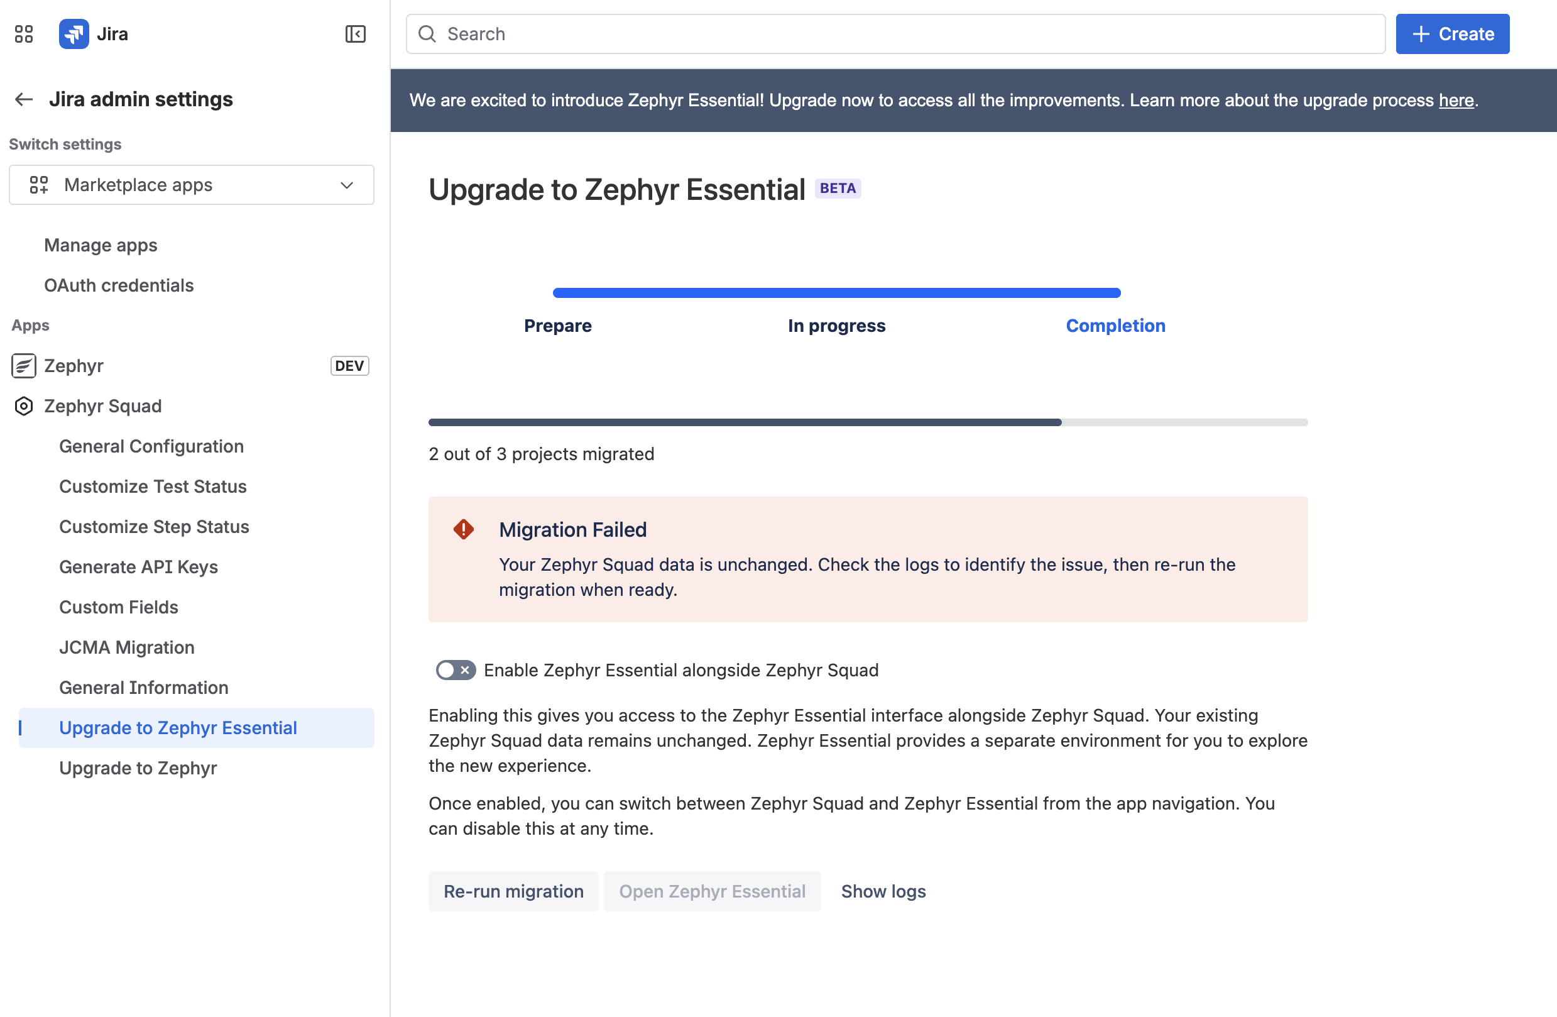Open JCMA Migration page

[127, 647]
